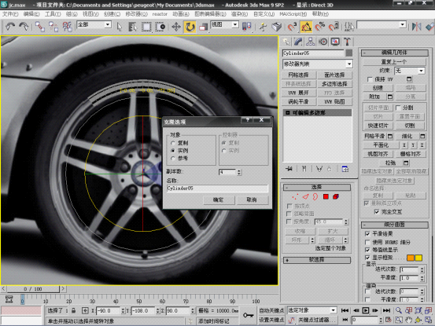435x326 pixels.
Task: Collapse the 编辑几何体 rollout
Action: point(395,53)
